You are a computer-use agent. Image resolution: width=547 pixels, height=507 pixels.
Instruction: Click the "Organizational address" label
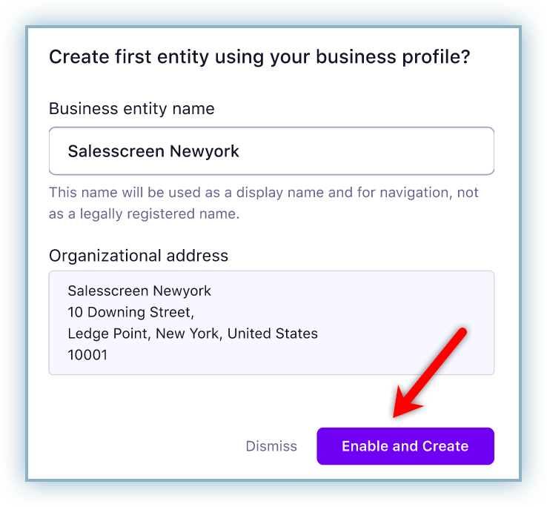pos(139,256)
